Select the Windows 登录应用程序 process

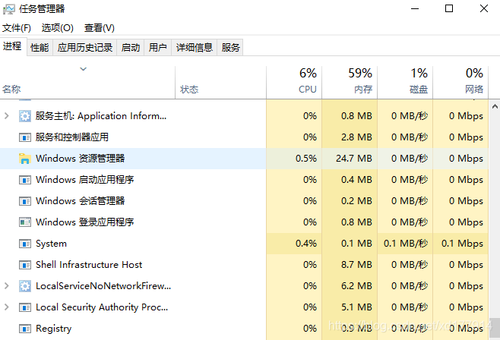pyautogui.click(x=84, y=222)
